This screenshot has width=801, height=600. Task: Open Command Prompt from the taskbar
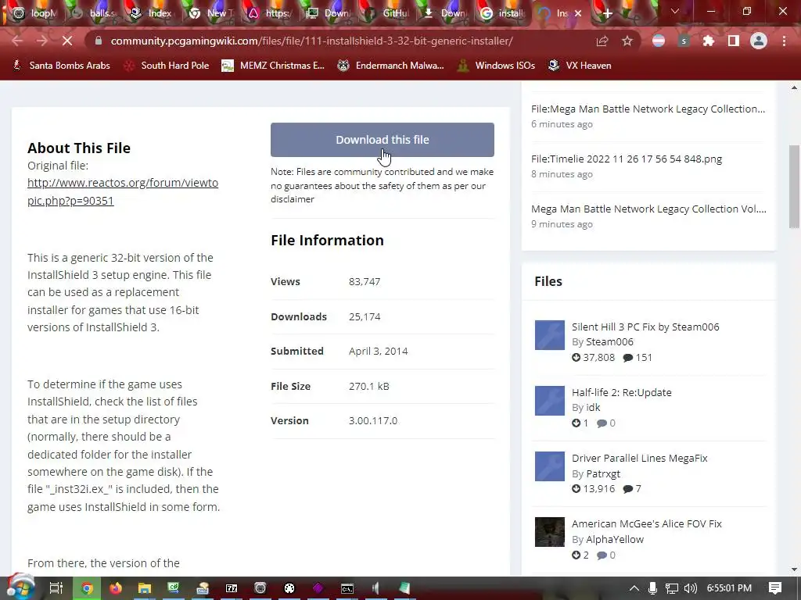(347, 588)
